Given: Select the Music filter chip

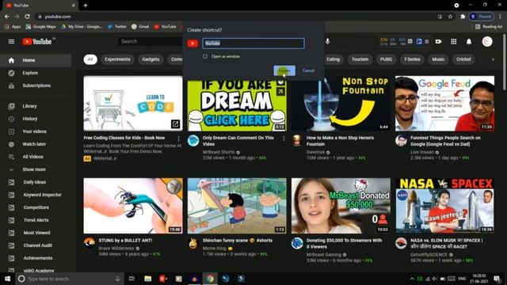Looking at the screenshot, I should click(438, 59).
